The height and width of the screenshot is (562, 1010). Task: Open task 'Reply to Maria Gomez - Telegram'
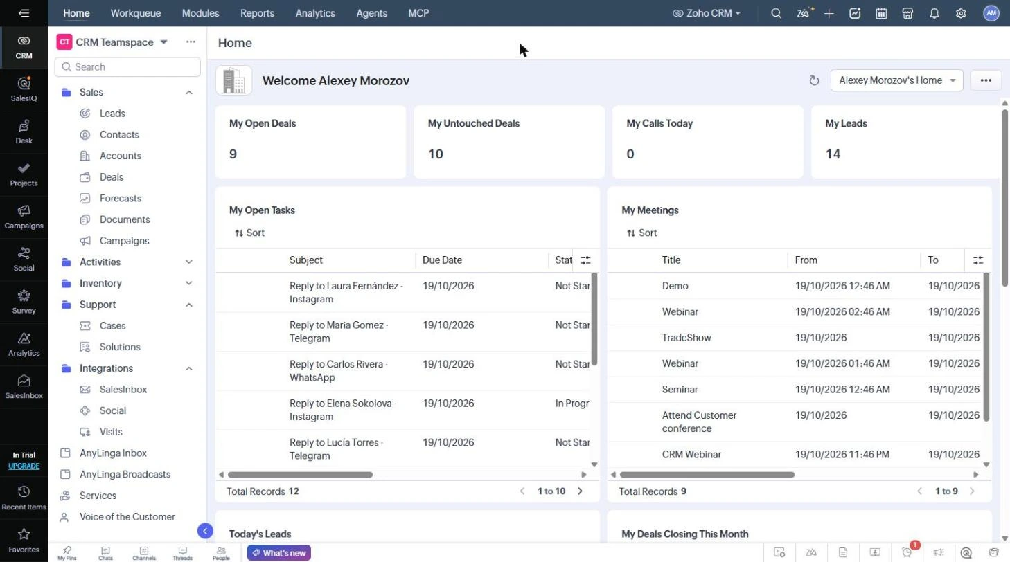coord(338,332)
